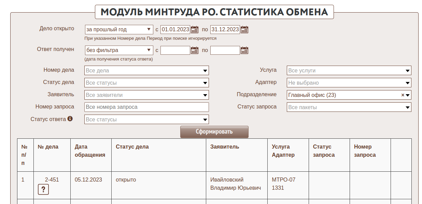Click the start date field 01.01.2023
The width and height of the screenshot is (422, 204).
coord(175,30)
